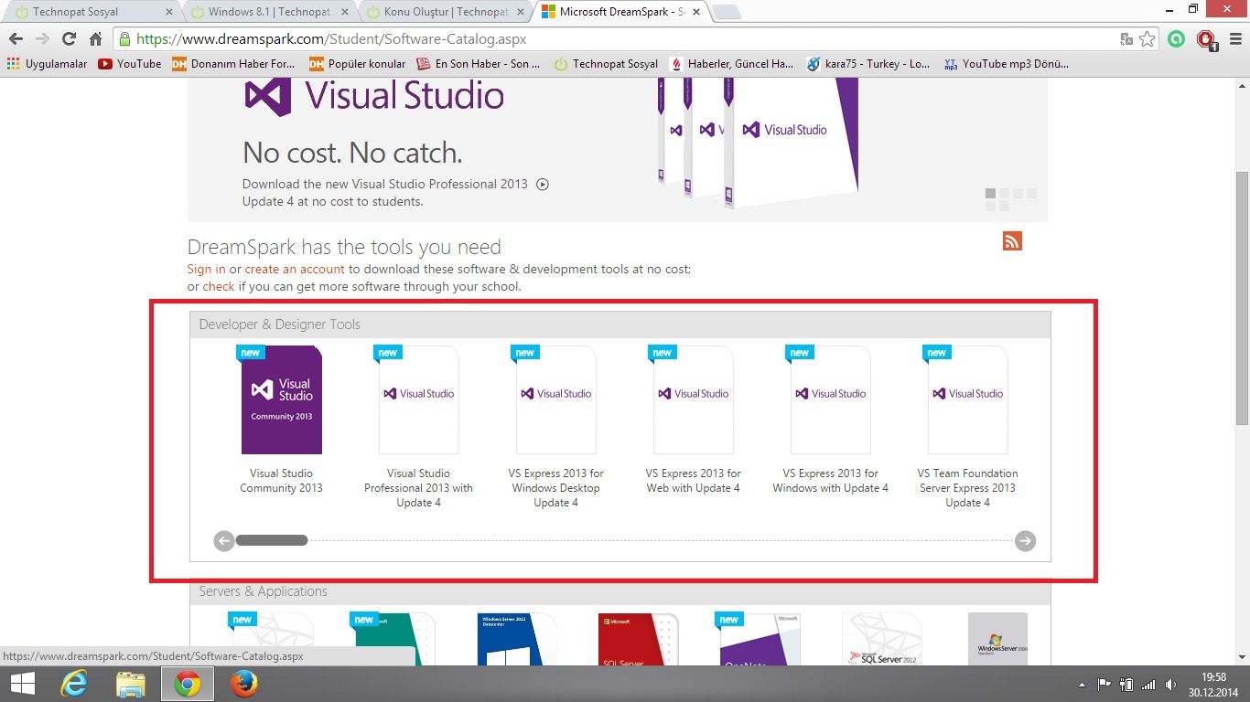Click the page vertical scrollbar thumb

click(x=1242, y=297)
